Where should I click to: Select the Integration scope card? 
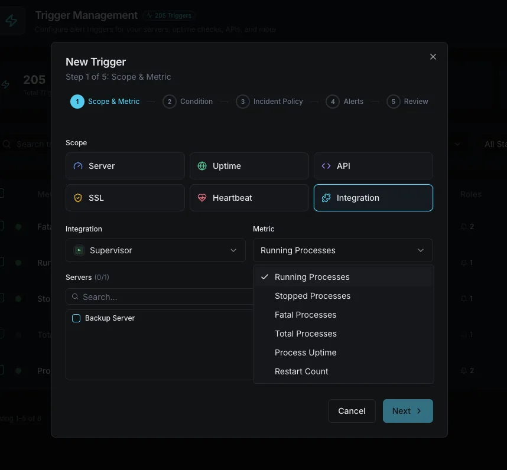pos(373,198)
